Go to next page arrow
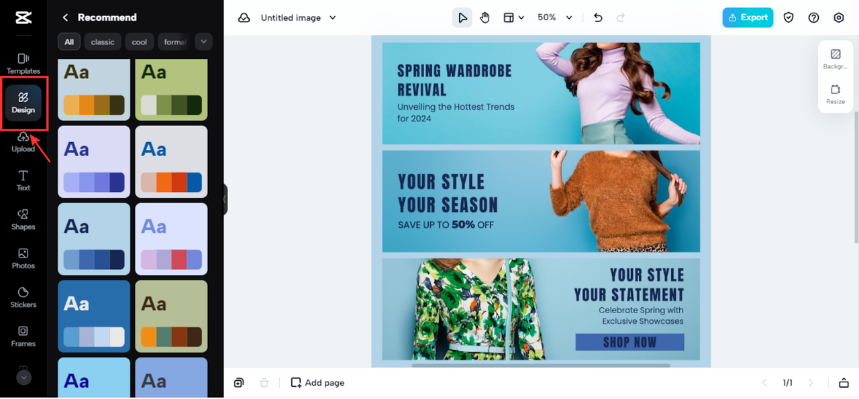Image resolution: width=859 pixels, height=399 pixels. [811, 383]
